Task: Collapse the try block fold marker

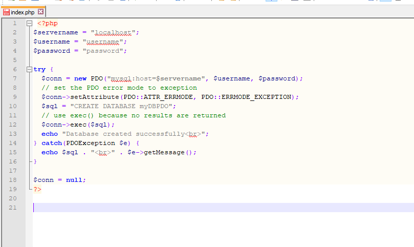Action: tap(29, 70)
